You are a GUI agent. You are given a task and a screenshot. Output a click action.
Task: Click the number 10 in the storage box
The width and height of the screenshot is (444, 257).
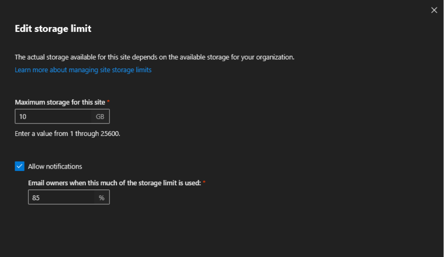[x=23, y=116]
